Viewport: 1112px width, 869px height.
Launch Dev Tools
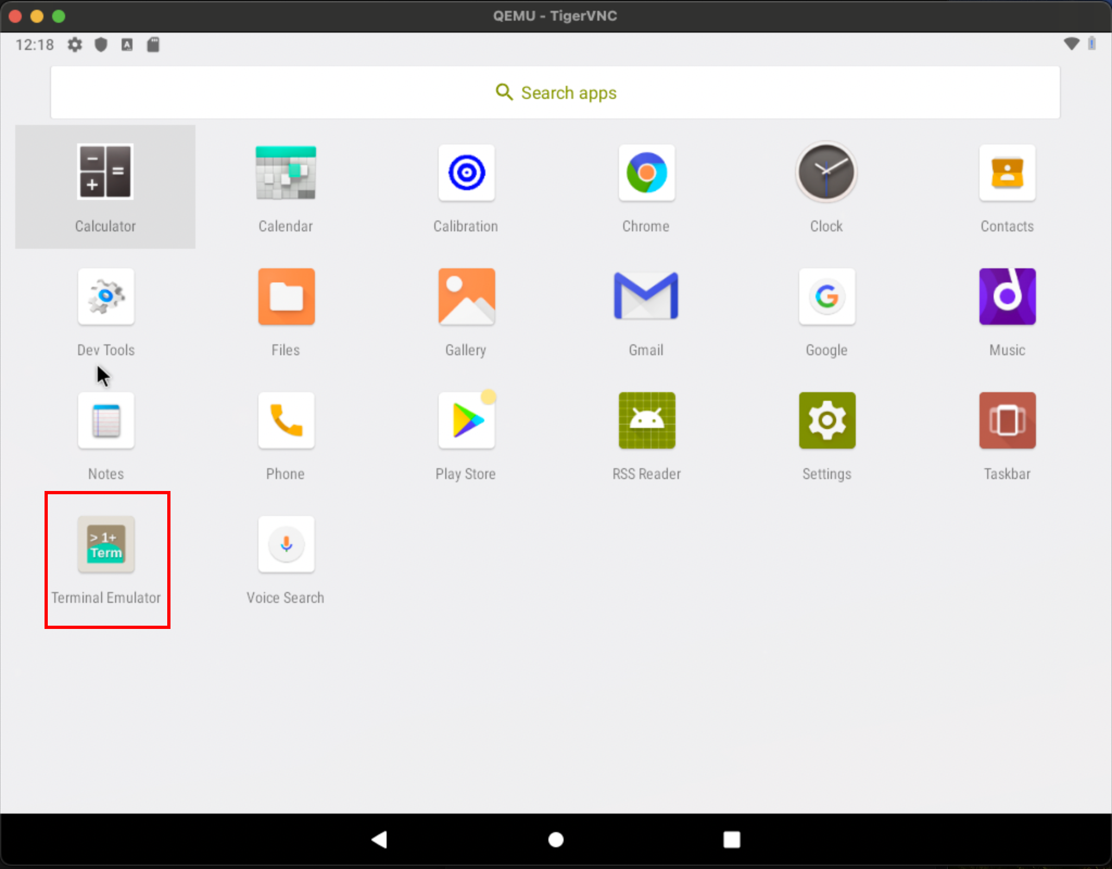tap(106, 297)
